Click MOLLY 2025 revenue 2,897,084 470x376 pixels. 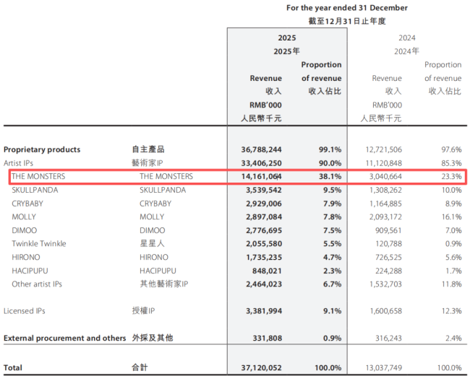[x=264, y=217]
